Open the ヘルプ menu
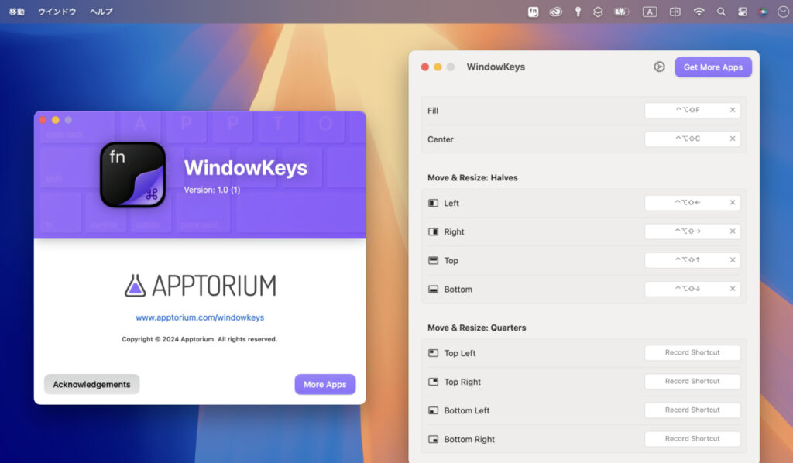 click(101, 12)
